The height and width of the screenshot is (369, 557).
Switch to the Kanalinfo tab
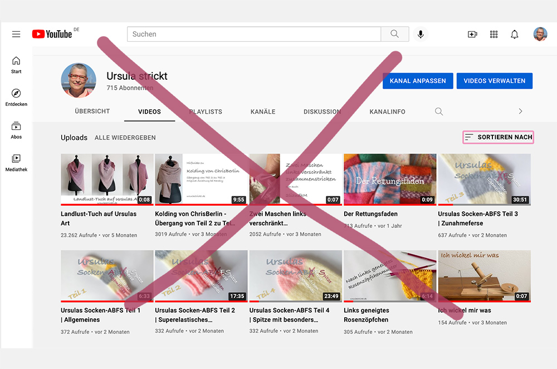(x=387, y=111)
